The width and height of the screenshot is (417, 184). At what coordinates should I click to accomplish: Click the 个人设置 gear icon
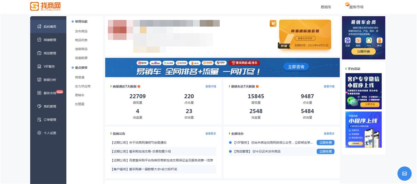[x=39, y=133]
